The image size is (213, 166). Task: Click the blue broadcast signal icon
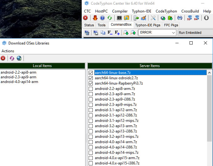coord(180,18)
